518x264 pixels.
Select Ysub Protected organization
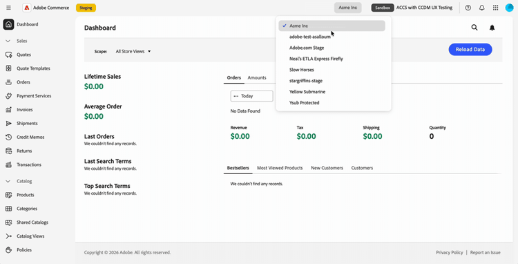pos(332,103)
